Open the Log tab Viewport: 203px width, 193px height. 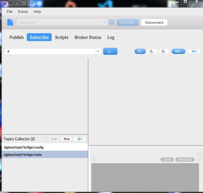(111, 37)
